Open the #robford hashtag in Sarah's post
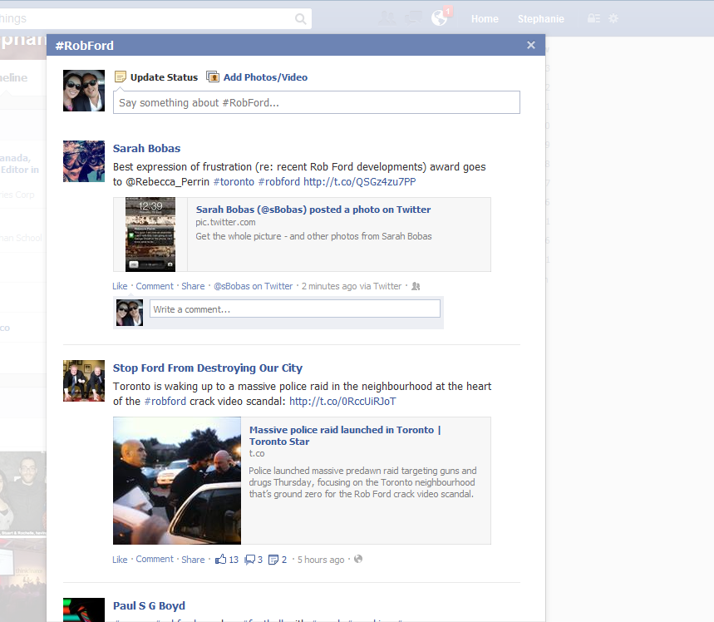714x622 pixels. pyautogui.click(x=278, y=182)
